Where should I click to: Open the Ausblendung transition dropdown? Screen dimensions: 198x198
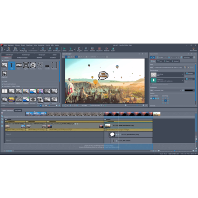pyautogui.click(x=167, y=80)
